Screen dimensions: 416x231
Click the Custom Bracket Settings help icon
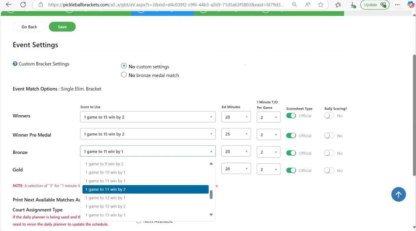15,64
